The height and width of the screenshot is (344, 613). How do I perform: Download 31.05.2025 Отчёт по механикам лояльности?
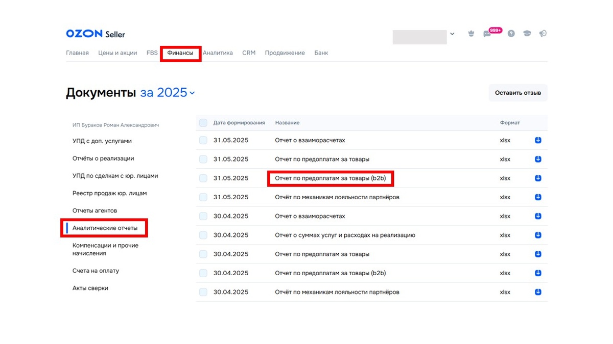tap(538, 197)
